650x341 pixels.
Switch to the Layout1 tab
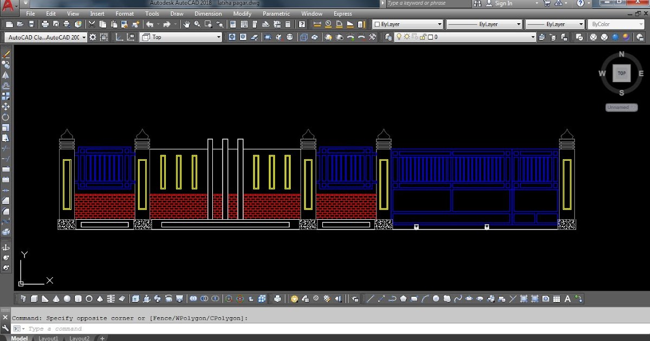pos(48,338)
